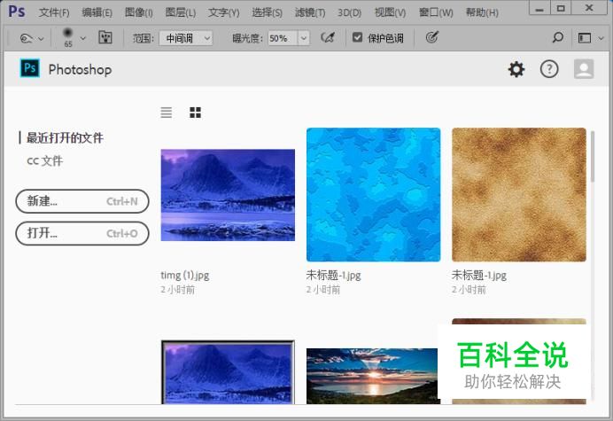Click the 范围 label
613x421 pixels.
(x=144, y=38)
